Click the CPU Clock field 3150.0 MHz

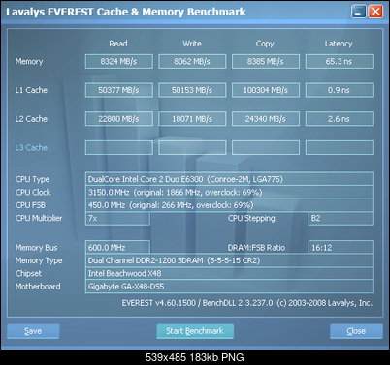click(x=229, y=192)
